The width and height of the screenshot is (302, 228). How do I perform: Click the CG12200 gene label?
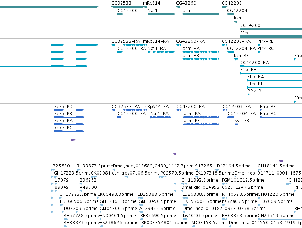click(127, 11)
